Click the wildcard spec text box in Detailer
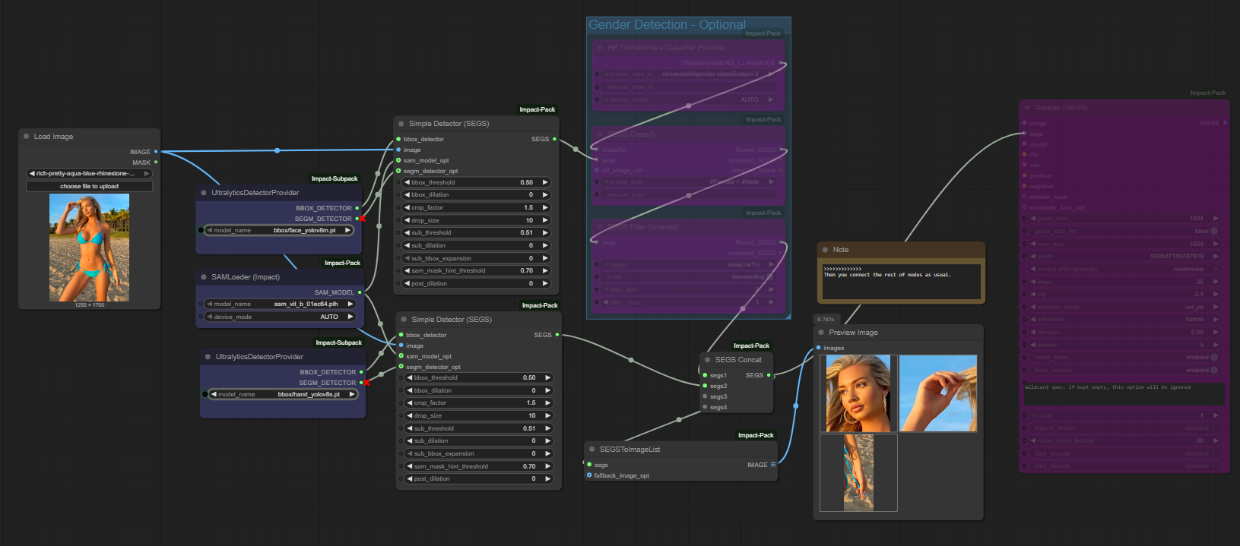Screen dimensions: 1240x546 point(1124,393)
